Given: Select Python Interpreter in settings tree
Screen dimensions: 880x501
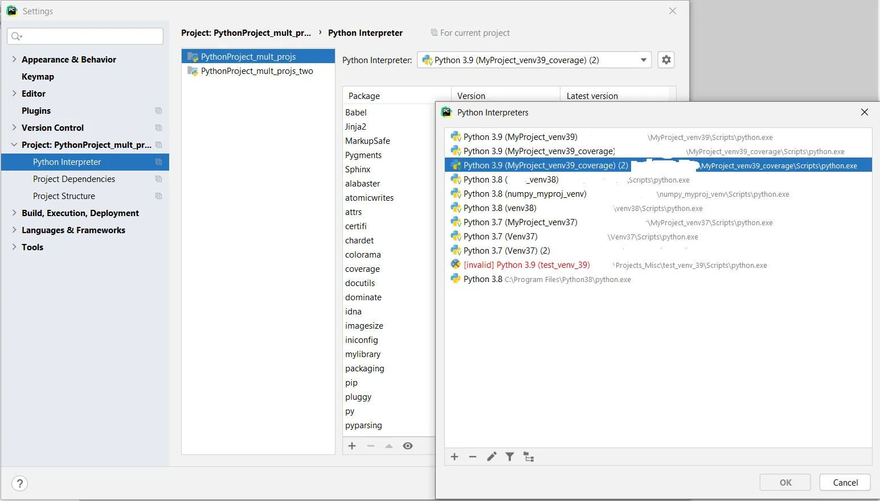Looking at the screenshot, I should 85,162.
